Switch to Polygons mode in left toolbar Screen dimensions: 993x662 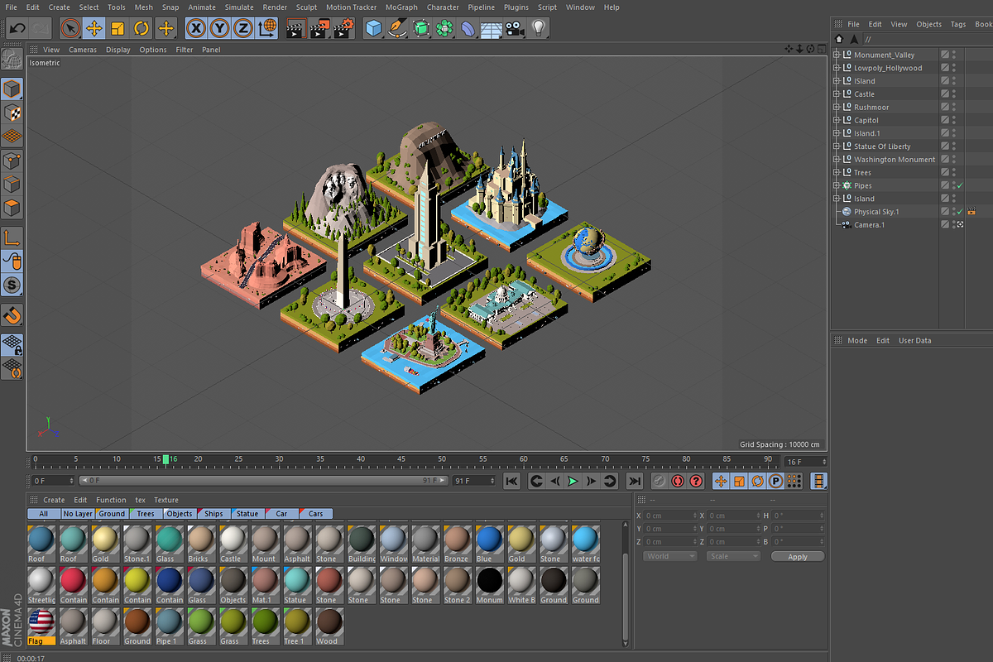[12, 208]
